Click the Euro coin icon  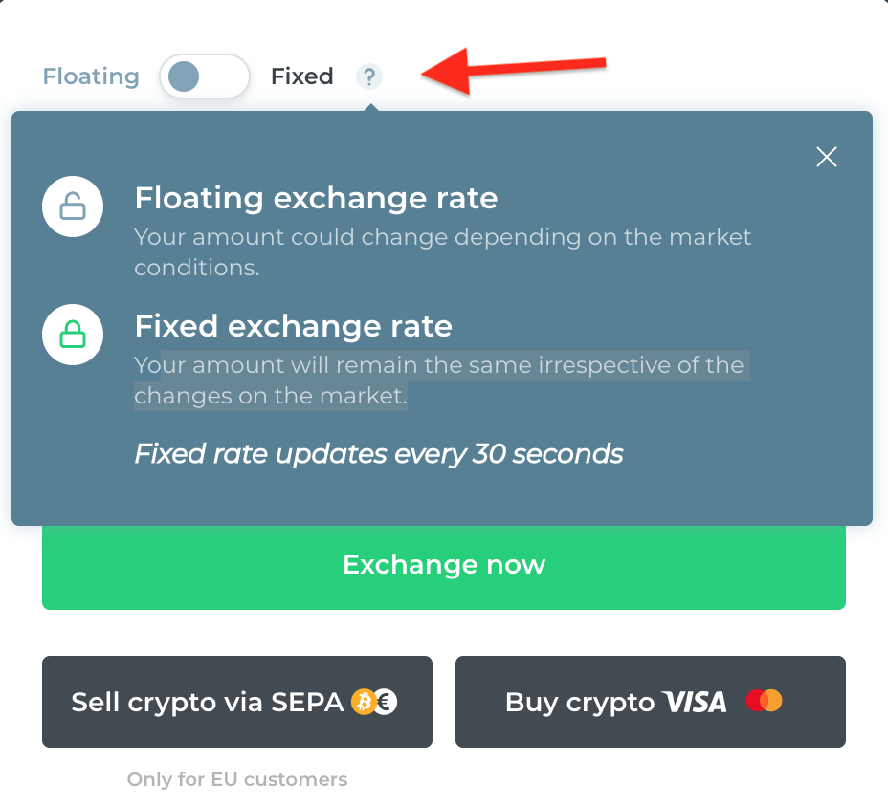(387, 702)
